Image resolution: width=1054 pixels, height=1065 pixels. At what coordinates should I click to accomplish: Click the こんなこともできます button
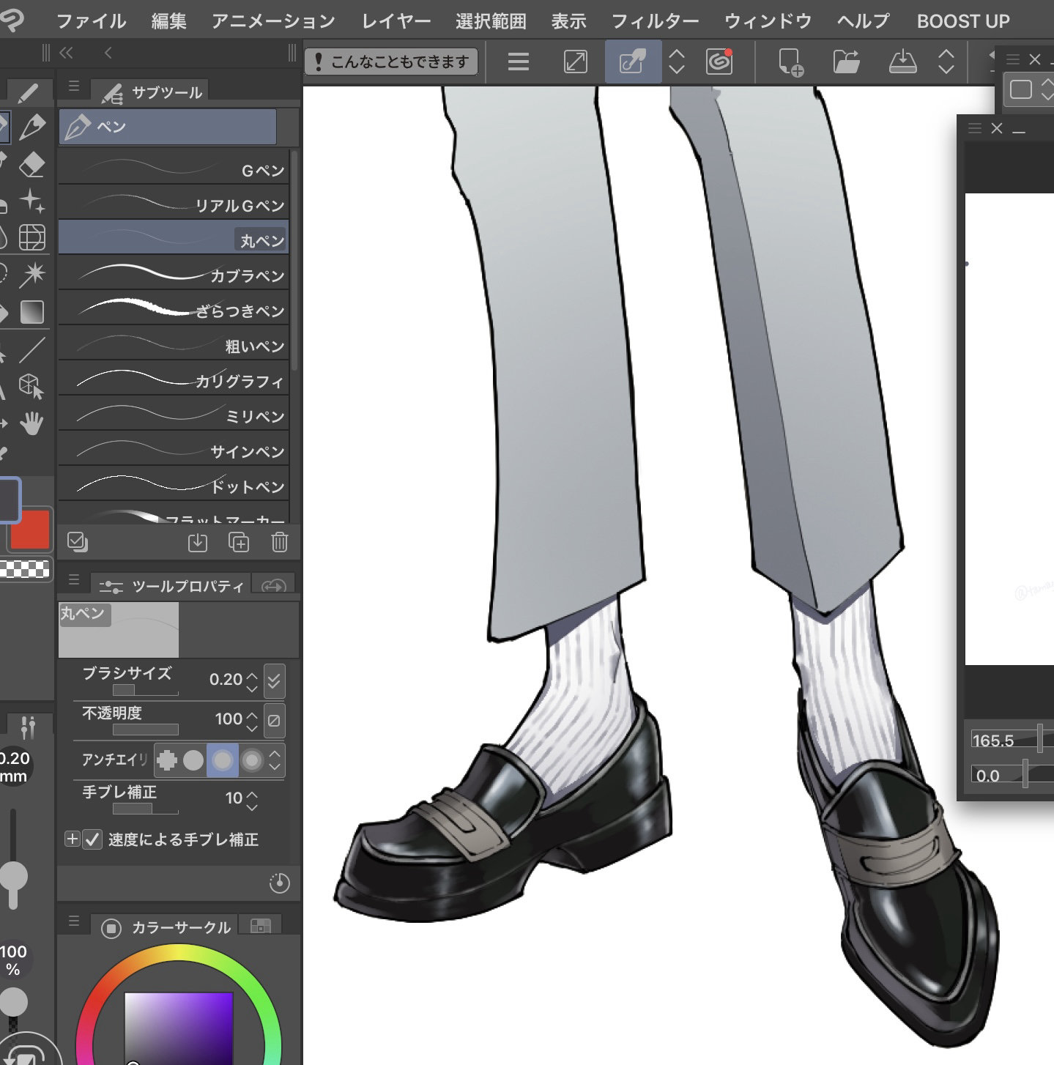tap(391, 62)
